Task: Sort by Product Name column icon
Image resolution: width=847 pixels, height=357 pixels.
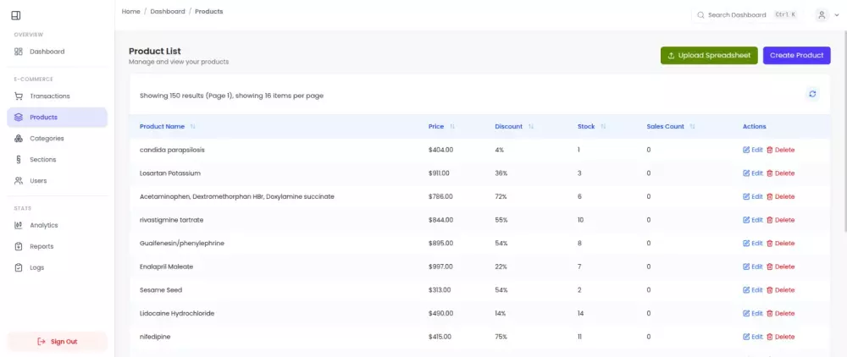Action: pos(193,127)
